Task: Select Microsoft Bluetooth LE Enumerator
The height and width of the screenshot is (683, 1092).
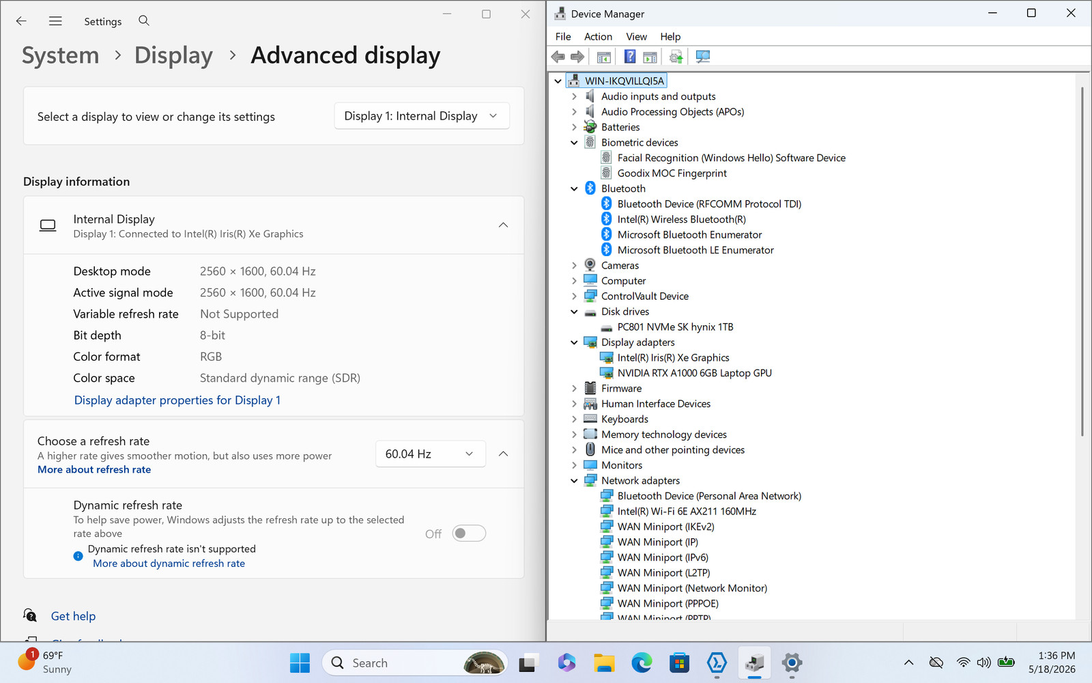Action: click(x=695, y=250)
